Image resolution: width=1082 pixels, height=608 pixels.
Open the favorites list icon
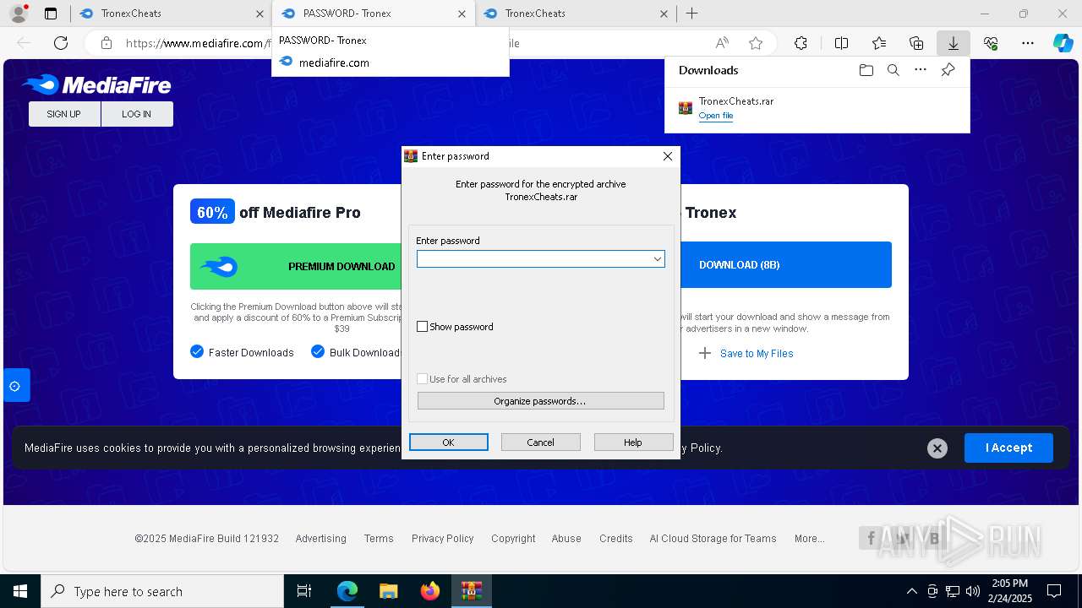point(879,43)
